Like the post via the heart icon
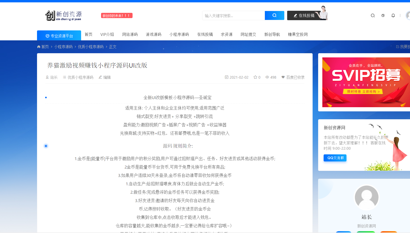 click(x=283, y=77)
